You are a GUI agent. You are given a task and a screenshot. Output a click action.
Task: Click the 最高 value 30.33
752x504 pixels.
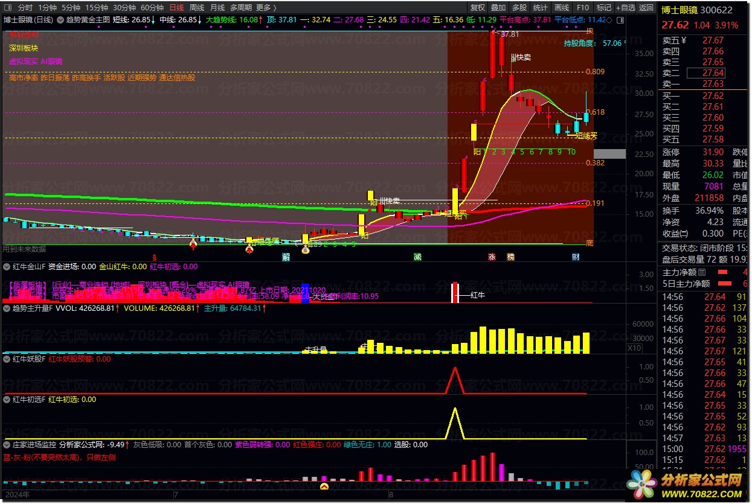tap(713, 164)
